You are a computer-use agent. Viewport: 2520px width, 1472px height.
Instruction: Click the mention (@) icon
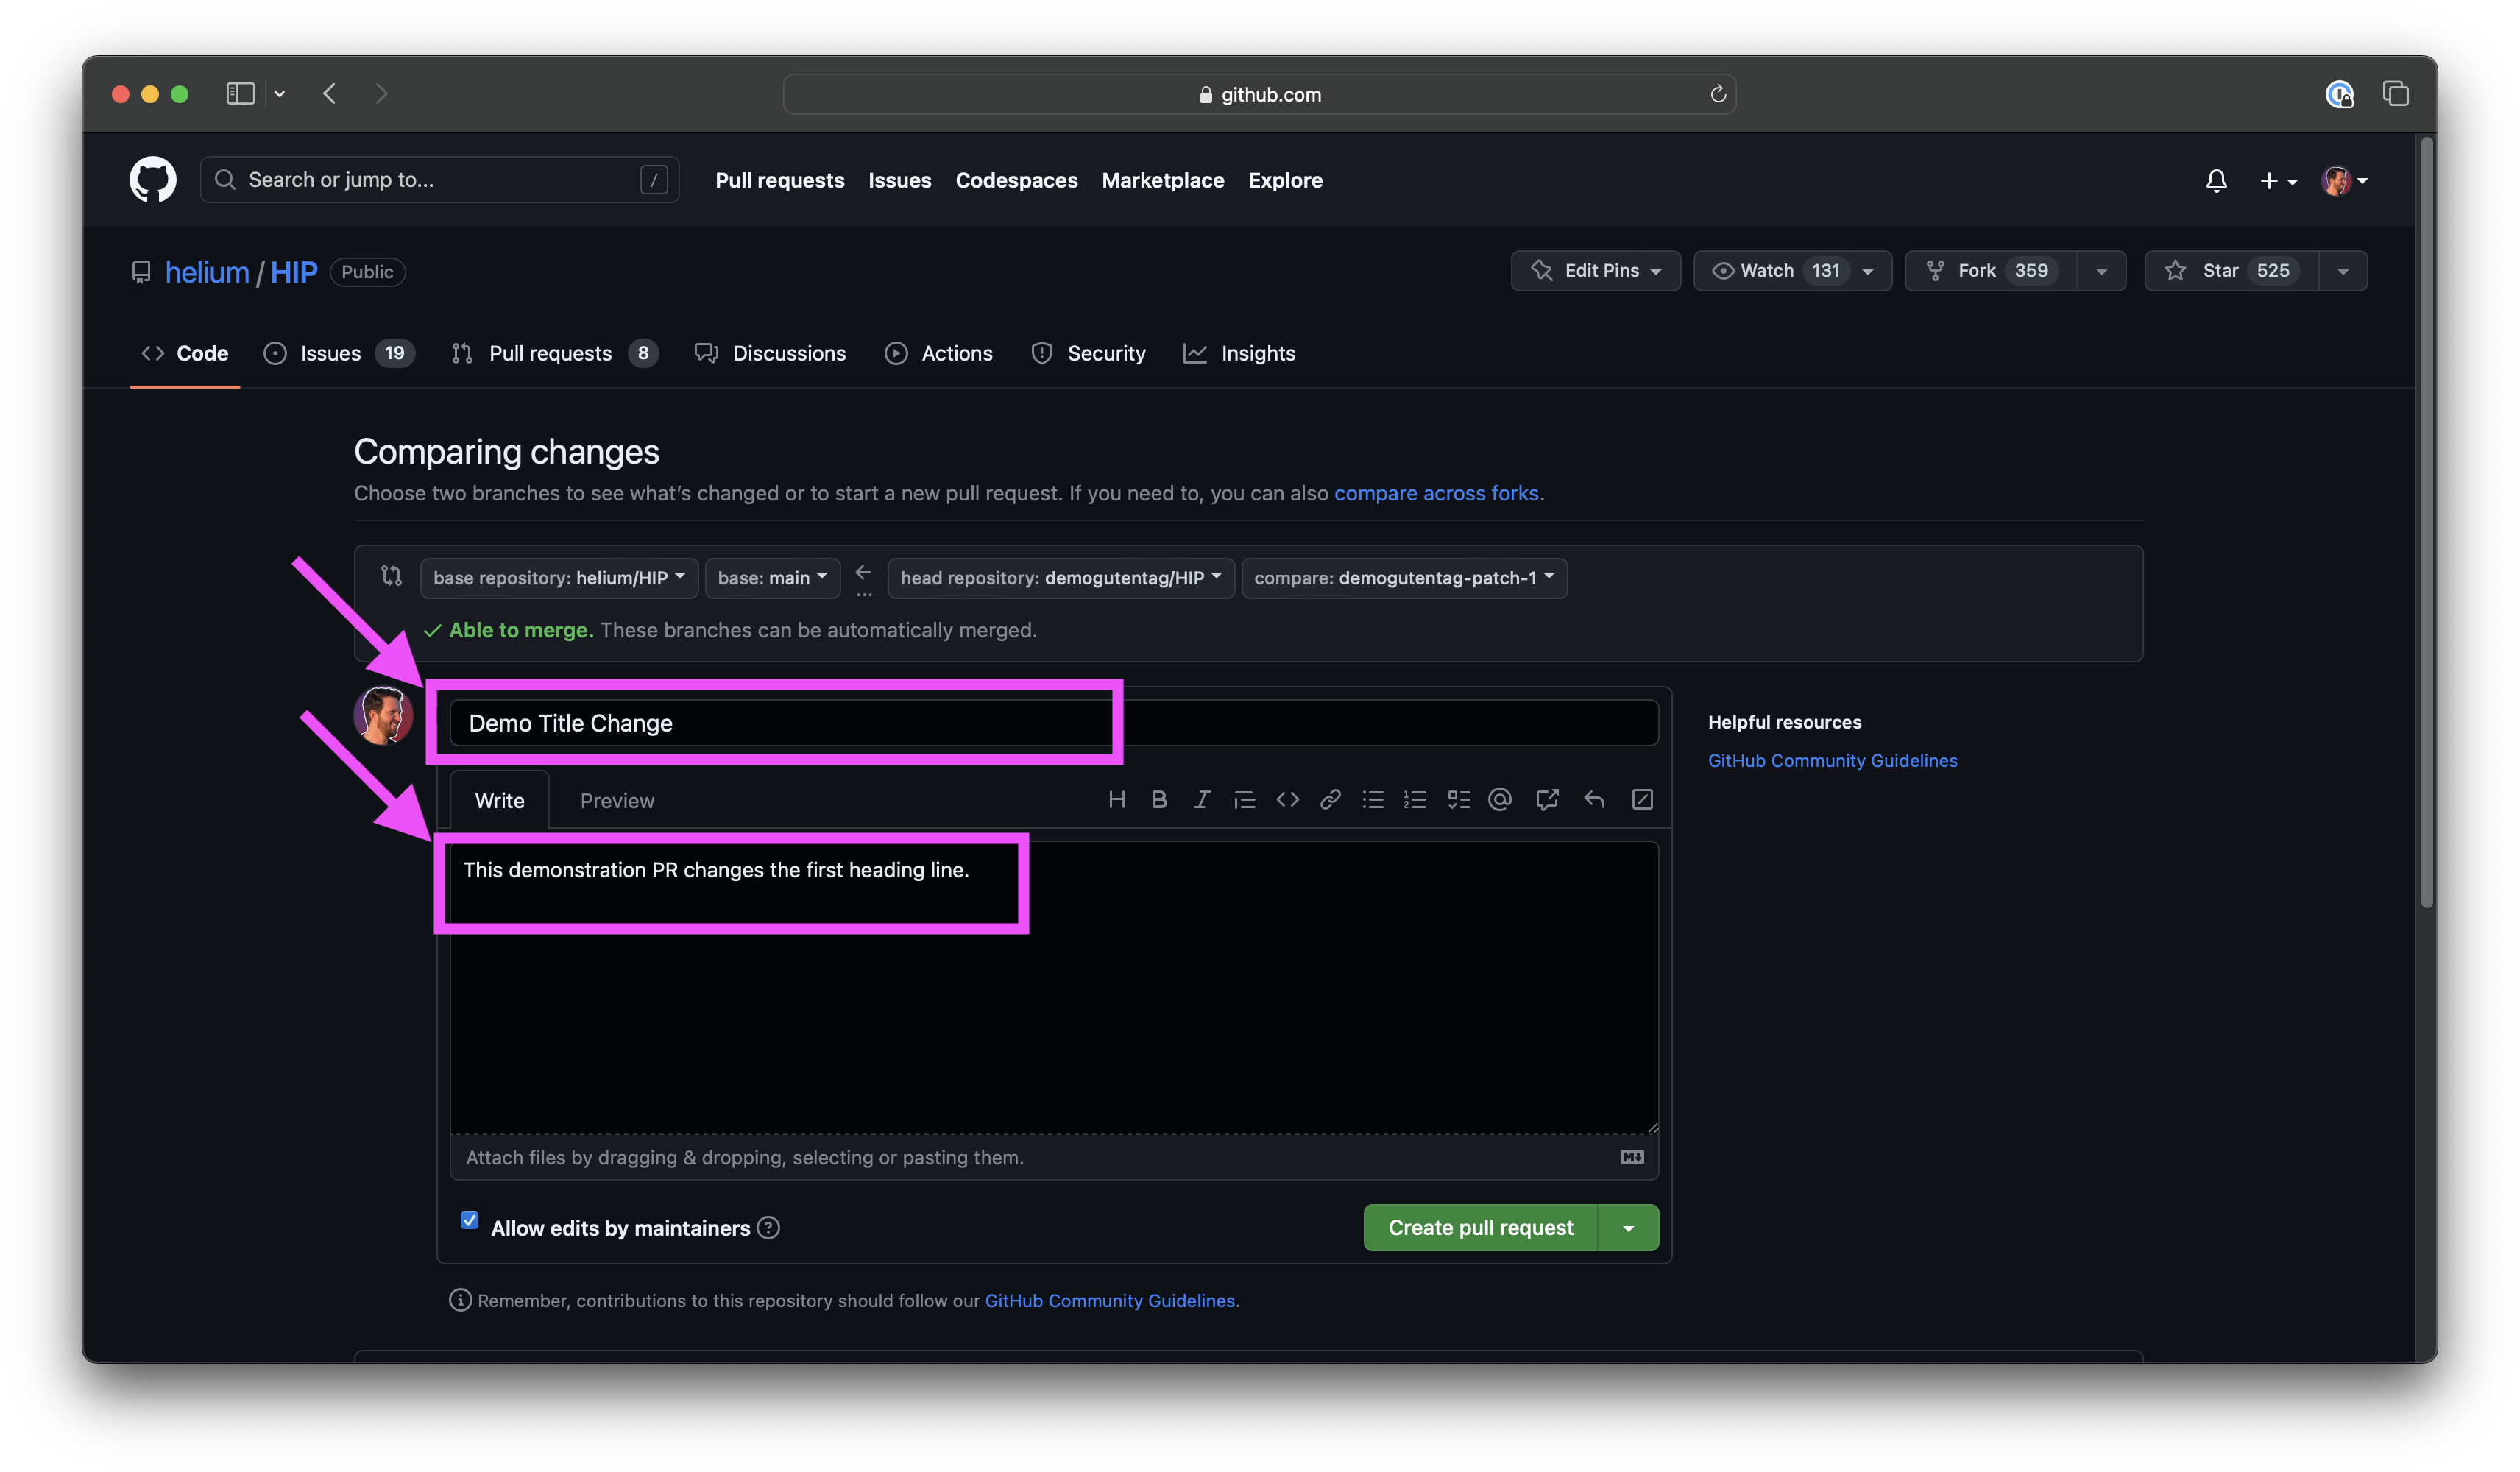pos(1499,799)
